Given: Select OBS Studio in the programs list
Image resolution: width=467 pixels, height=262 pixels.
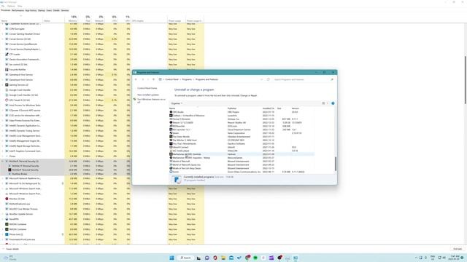Looking at the screenshot, I should pyautogui.click(x=242, y=112).
